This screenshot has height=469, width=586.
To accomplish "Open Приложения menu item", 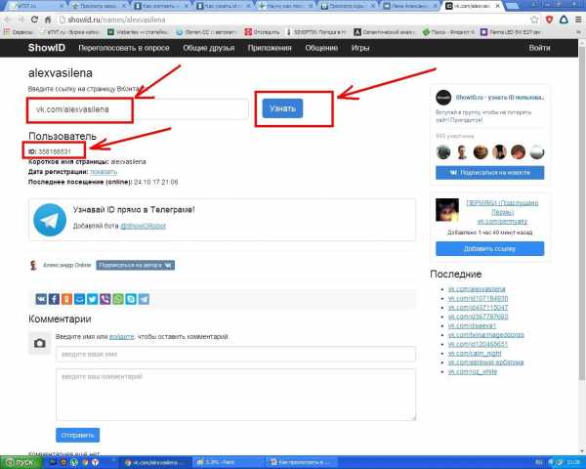I will 270,48.
